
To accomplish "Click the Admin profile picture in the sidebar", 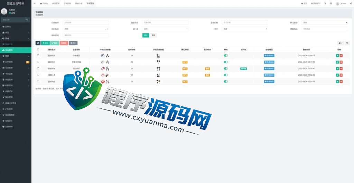I will pos(4,11).
